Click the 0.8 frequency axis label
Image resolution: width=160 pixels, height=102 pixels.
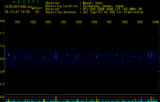click(x=3, y=72)
